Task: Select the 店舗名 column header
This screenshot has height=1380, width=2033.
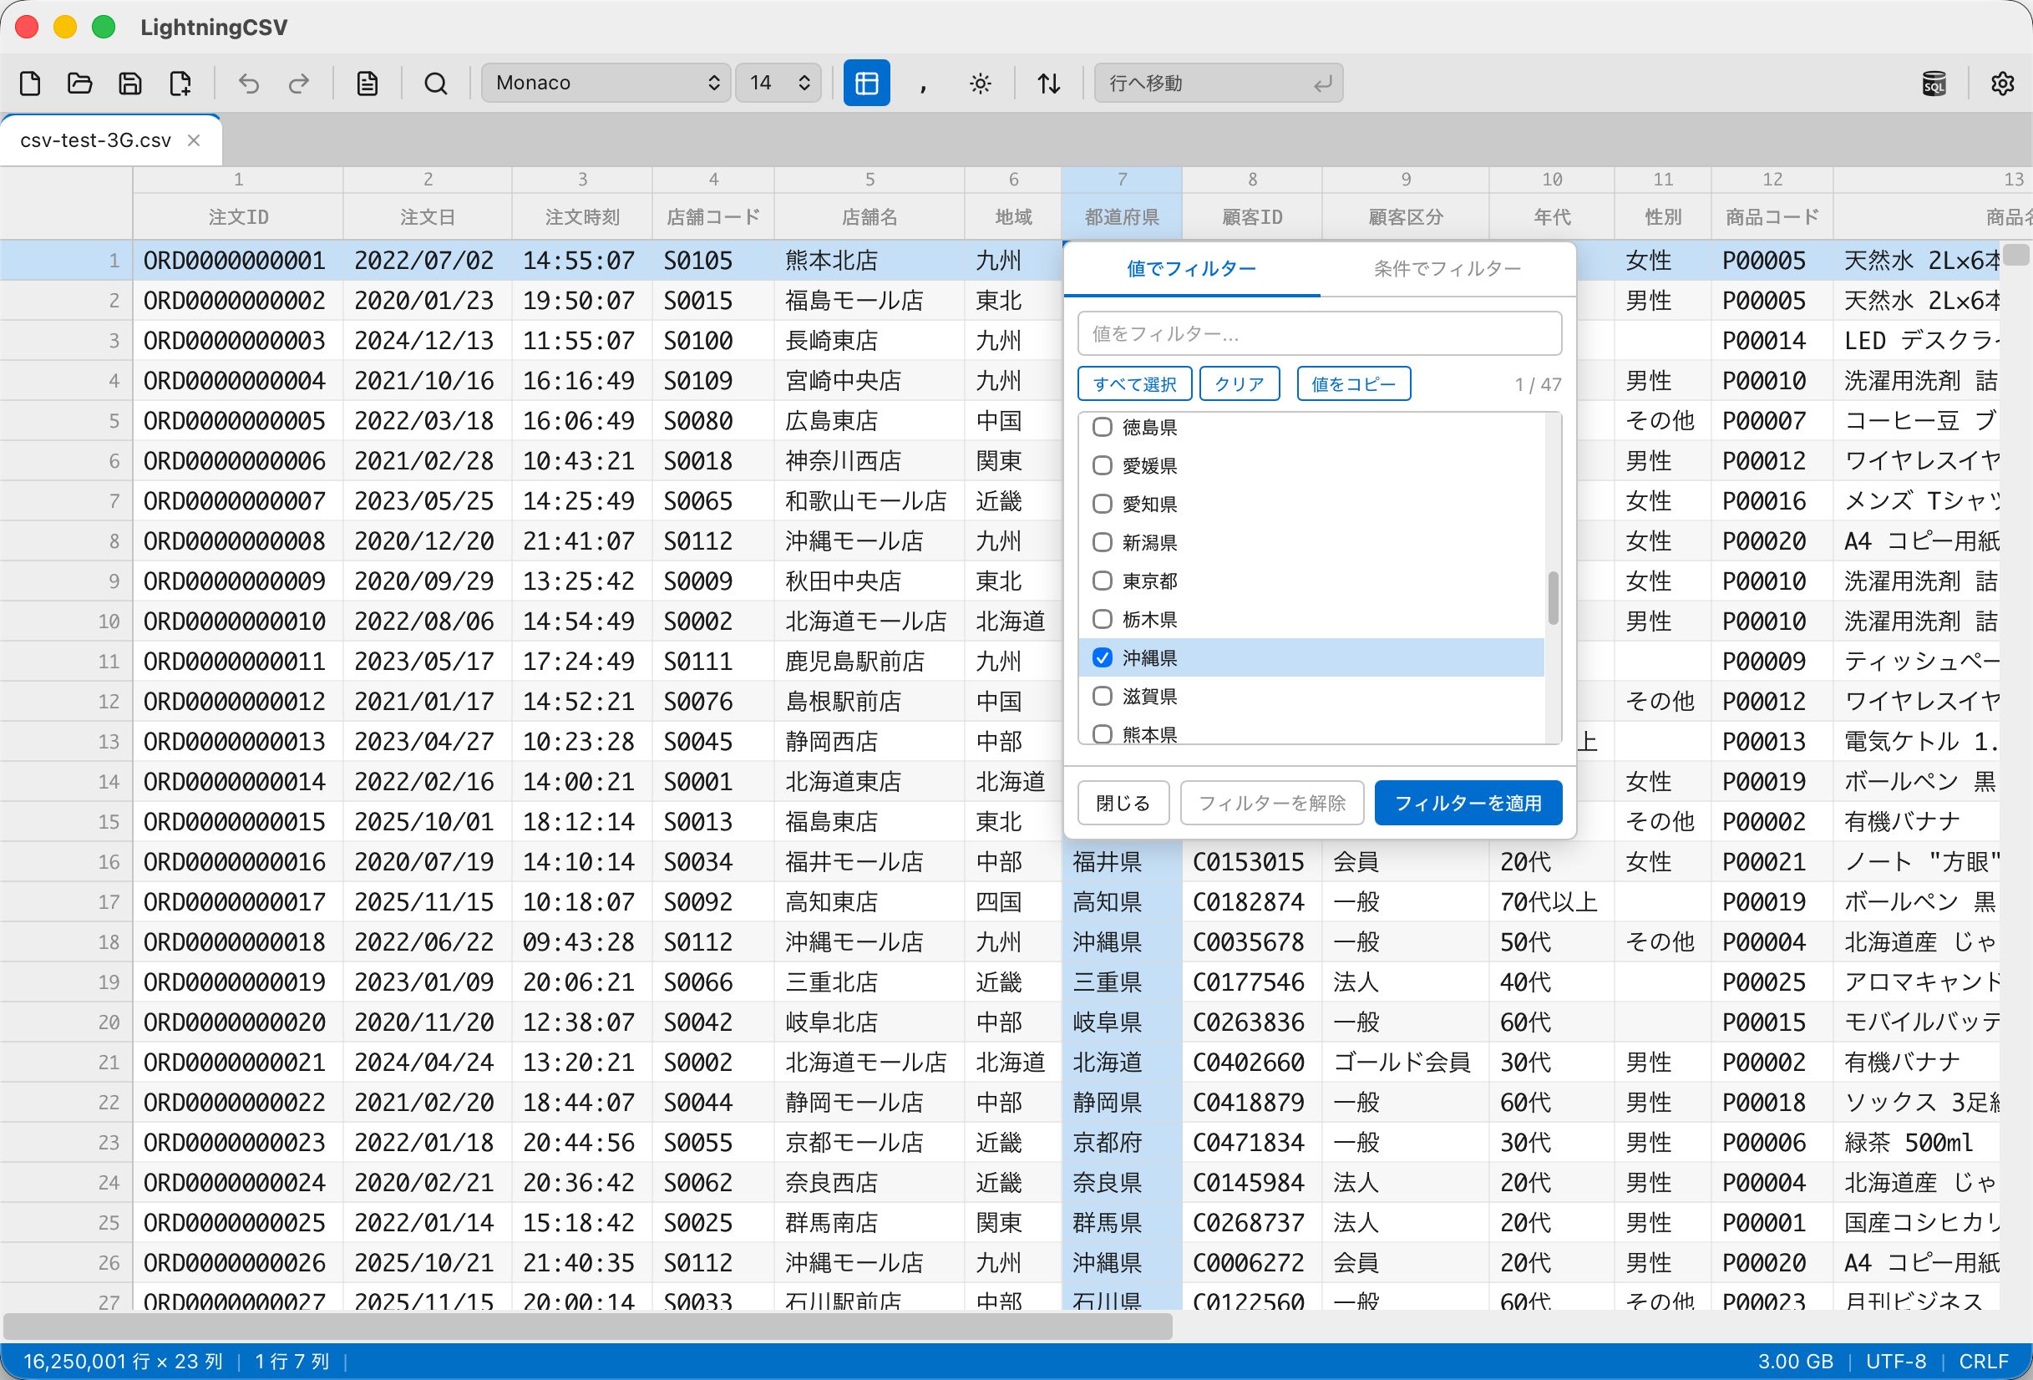Action: point(869,217)
